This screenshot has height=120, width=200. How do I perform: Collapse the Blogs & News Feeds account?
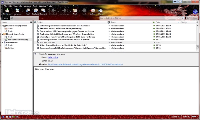[x=3, y=34]
